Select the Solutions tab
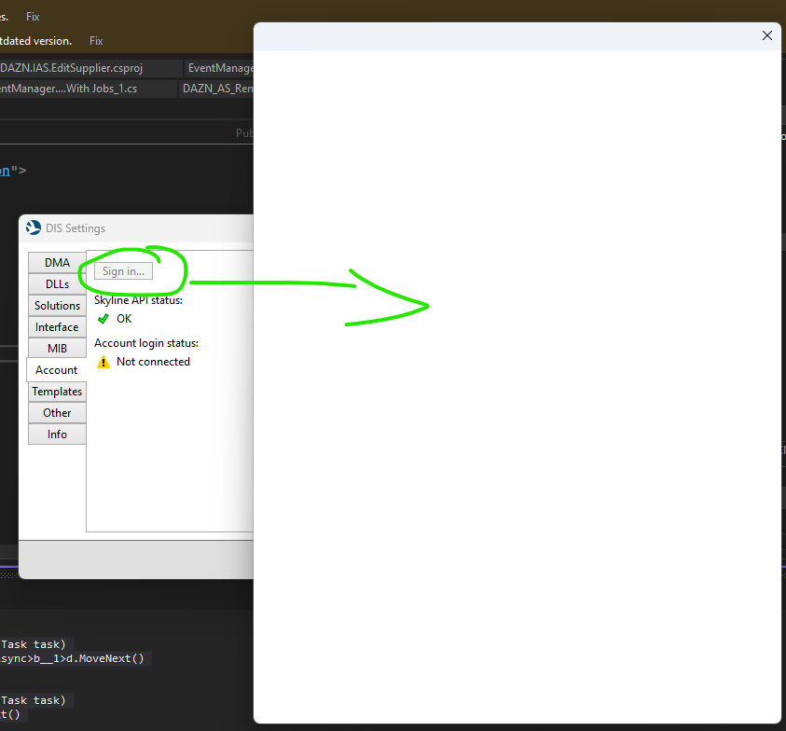786x731 pixels. pyautogui.click(x=57, y=306)
